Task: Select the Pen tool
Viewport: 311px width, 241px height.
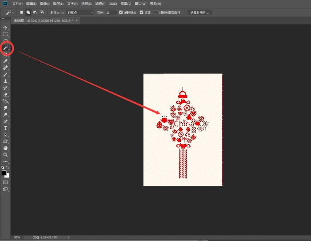Action: pos(6,121)
